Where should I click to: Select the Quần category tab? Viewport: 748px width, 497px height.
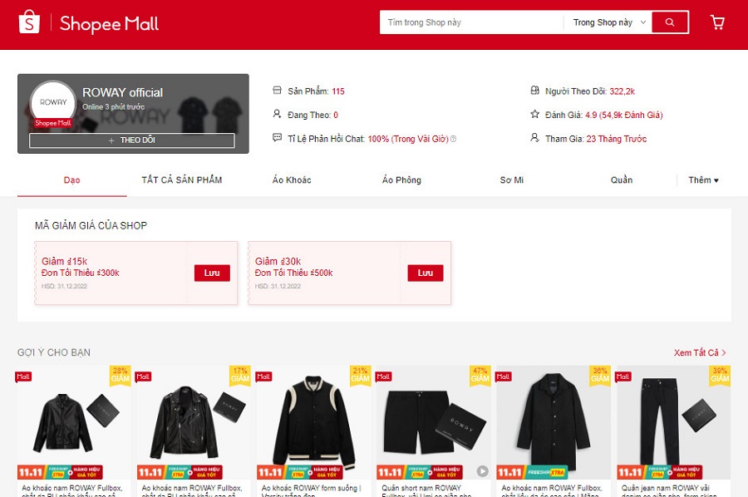[x=622, y=180]
